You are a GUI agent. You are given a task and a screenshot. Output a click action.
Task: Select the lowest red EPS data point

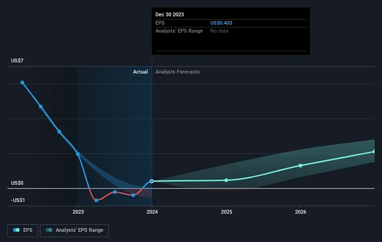point(96,200)
